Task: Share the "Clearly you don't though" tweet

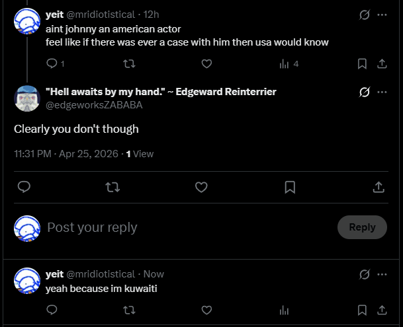Action: tap(379, 188)
